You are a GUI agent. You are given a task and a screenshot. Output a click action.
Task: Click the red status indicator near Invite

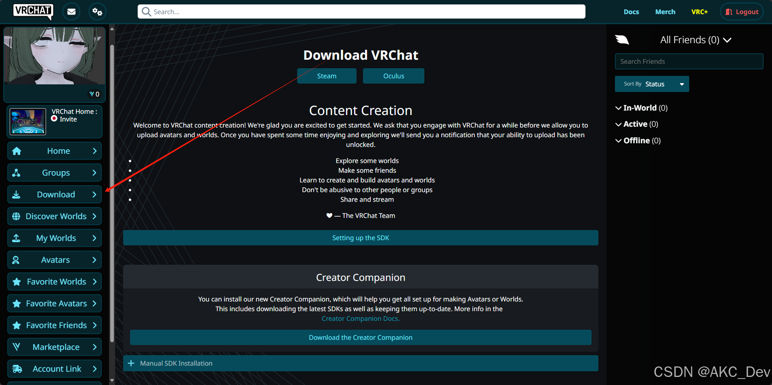(54, 119)
